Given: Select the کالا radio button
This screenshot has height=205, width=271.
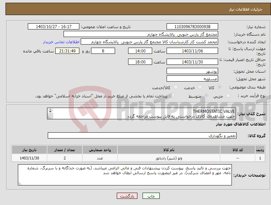Looking at the screenshot, I should 220,87.
